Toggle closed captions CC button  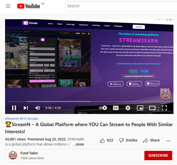click(116, 108)
